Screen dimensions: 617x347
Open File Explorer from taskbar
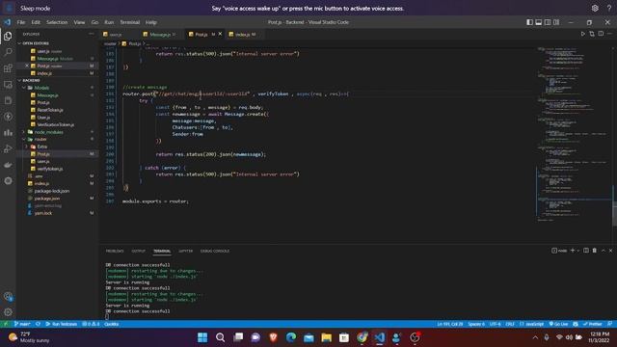coord(326,337)
